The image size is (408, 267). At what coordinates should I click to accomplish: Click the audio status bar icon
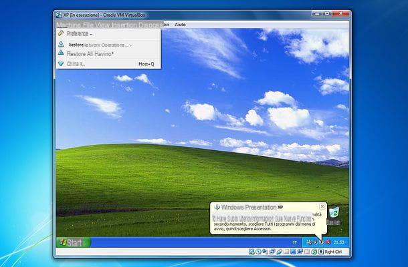click(x=265, y=252)
